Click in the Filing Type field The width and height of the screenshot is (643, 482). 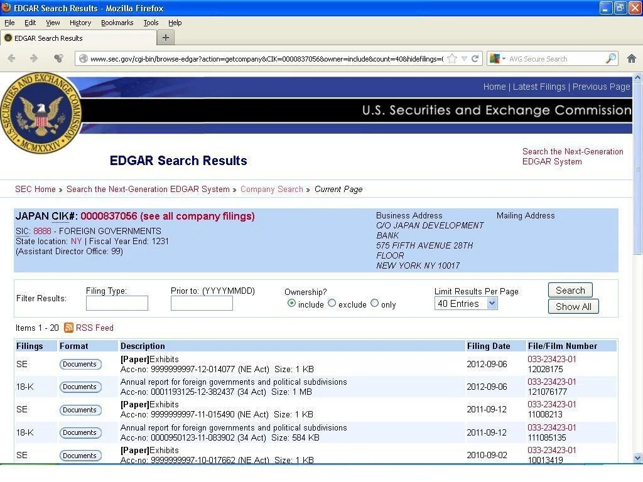pyautogui.click(x=117, y=303)
